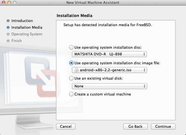Open the MATSHITA DVD-R drive dropdown
186x135 pixels.
point(109,54)
